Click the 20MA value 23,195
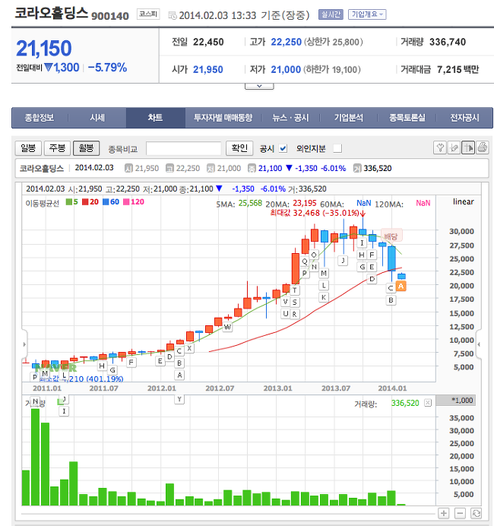Screen dimensions: 494x526 [305, 203]
